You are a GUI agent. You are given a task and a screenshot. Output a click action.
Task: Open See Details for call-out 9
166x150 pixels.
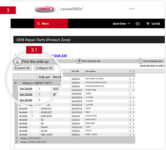(x=23, y=112)
